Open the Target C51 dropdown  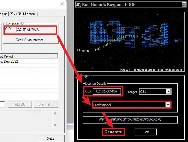[x=168, y=92]
